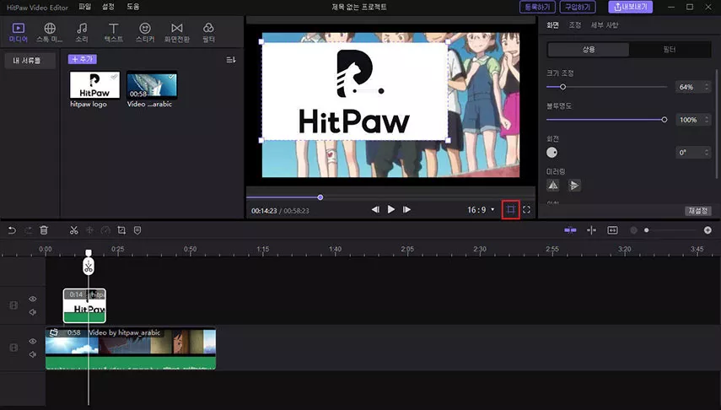721x410 pixels.
Task: Play the preview video
Action: (390, 209)
